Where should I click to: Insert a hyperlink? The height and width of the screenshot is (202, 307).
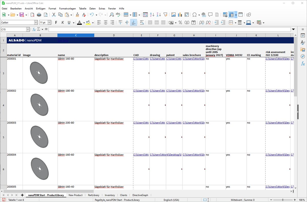coord(204,15)
